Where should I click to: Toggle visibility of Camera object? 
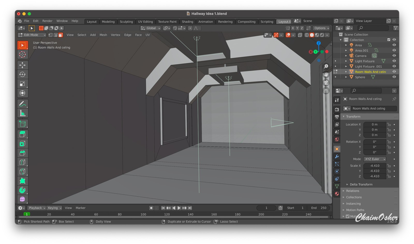click(394, 56)
